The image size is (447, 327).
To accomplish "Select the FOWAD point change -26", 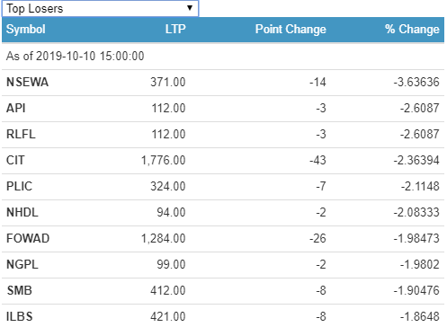I will pos(317,238).
